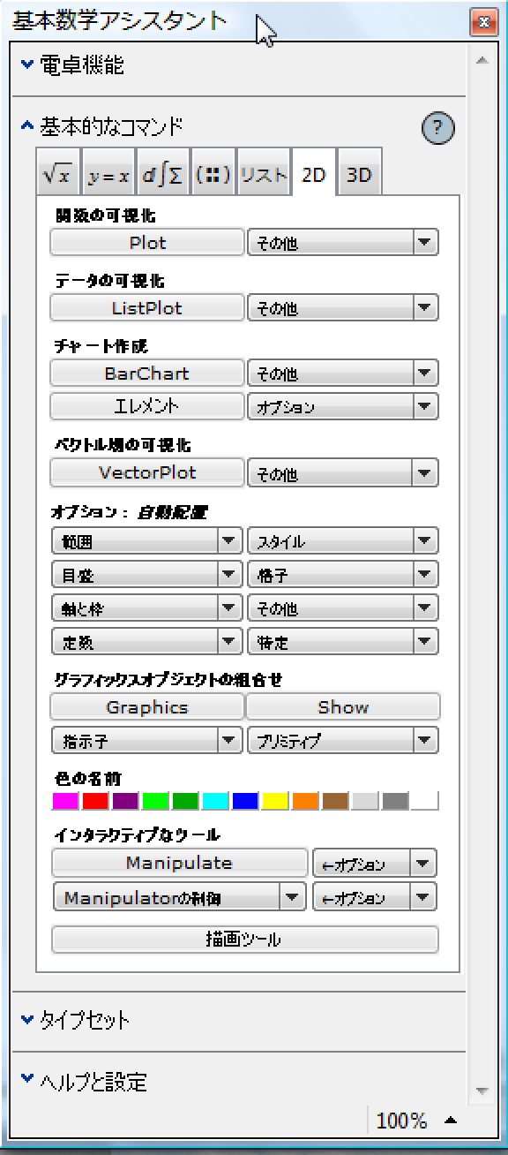Click the Manipulate button
508x1155 pixels.
pos(179,863)
